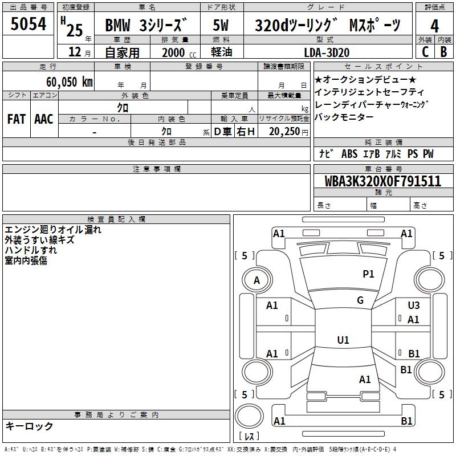Click displacement value 2000 cc
This screenshot has height=456, width=456.
(x=179, y=52)
